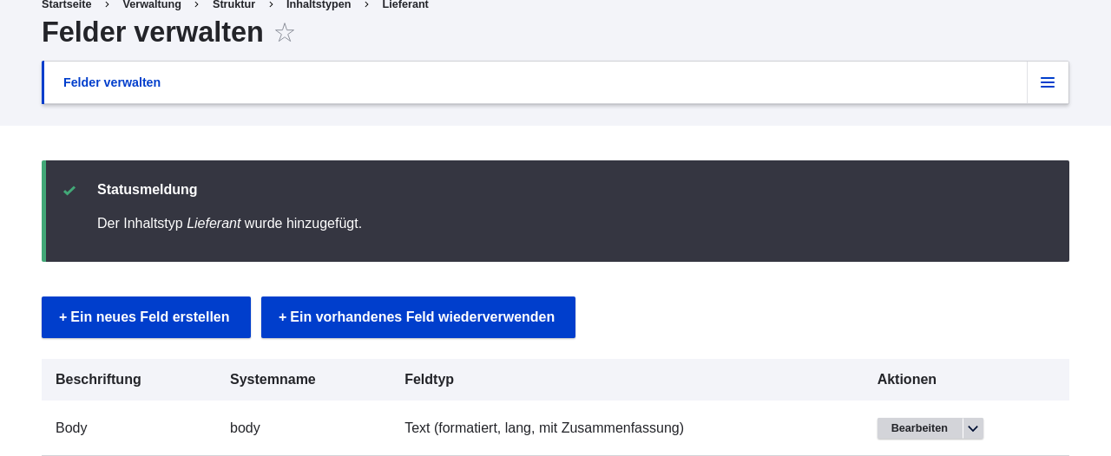The height and width of the screenshot is (456, 1111).
Task: Click the green checkmark status icon
Action: [x=69, y=190]
